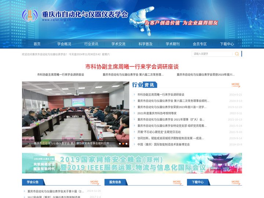Open news item 市科协副主席周曦一行来学会调研座谈 dated 2024-5-21
This screenshot has width=264, height=198.
coord(161,95)
